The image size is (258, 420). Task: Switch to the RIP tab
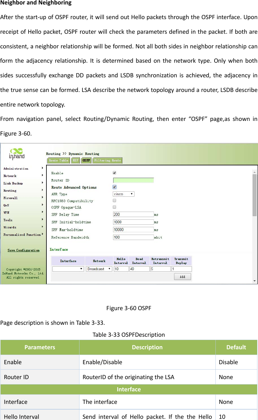point(75,160)
